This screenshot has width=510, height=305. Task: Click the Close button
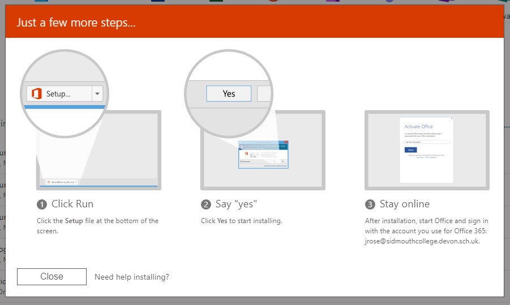tap(52, 277)
